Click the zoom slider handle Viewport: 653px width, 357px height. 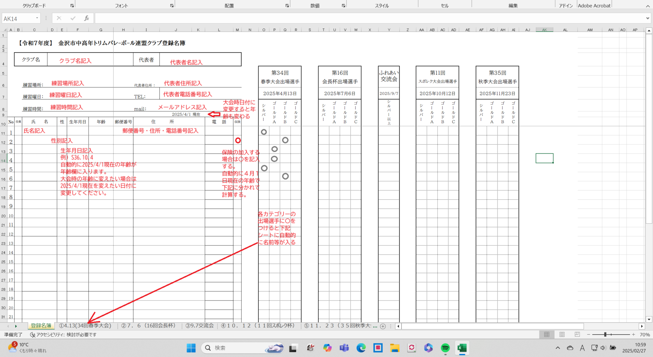click(x=605, y=335)
